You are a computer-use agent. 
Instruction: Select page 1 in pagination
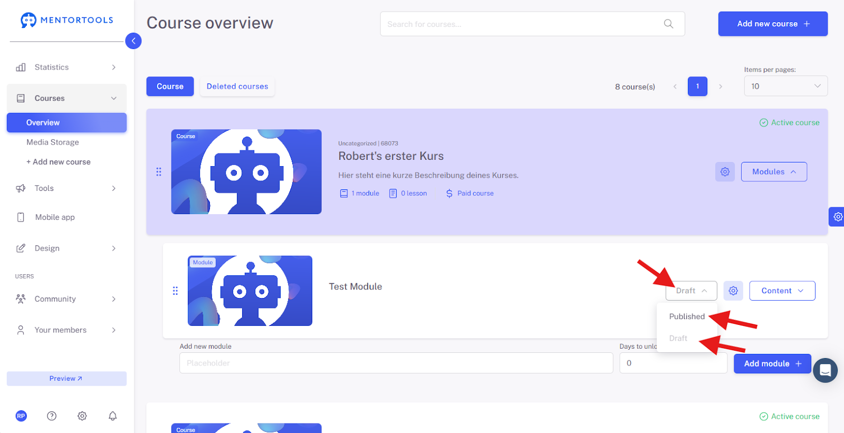coord(697,86)
